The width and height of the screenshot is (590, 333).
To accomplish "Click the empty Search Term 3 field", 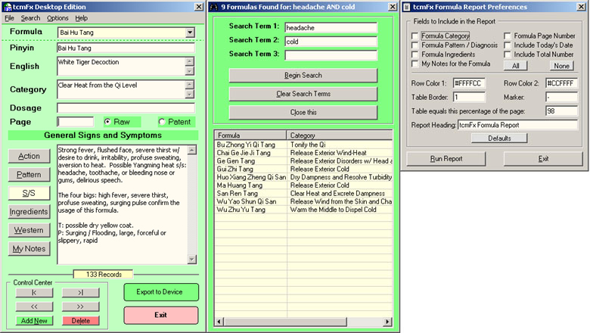I will (x=331, y=55).
